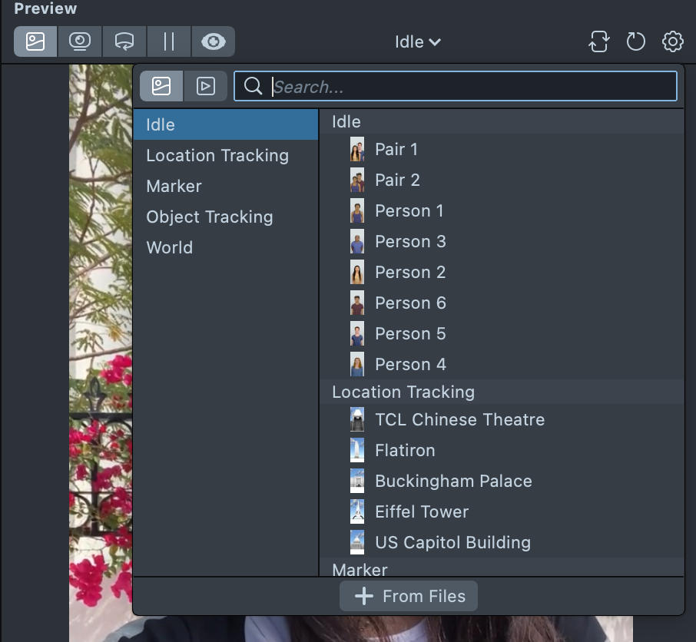Click the rotate device icon
The width and height of the screenshot is (696, 642).
point(598,41)
